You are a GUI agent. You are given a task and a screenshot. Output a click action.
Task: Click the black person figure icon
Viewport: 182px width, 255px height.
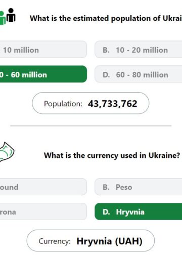[11, 15]
